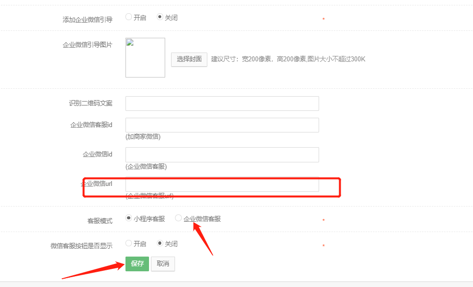Select 关闭 for 微信客服按钮是否显示
473x287 pixels.
pos(160,243)
